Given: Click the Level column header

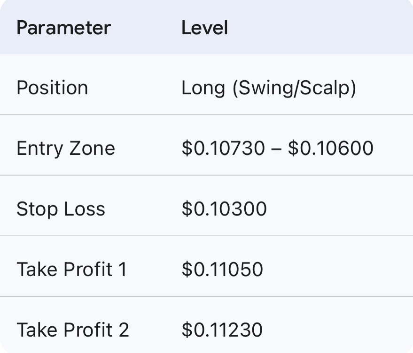Looking at the screenshot, I should pyautogui.click(x=204, y=28).
